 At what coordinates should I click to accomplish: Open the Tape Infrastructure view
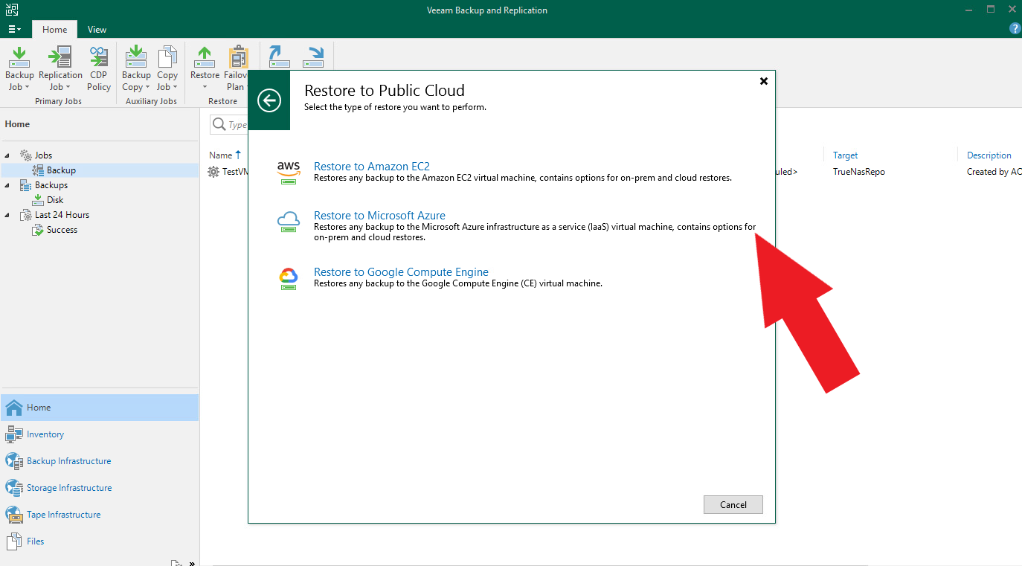click(64, 515)
